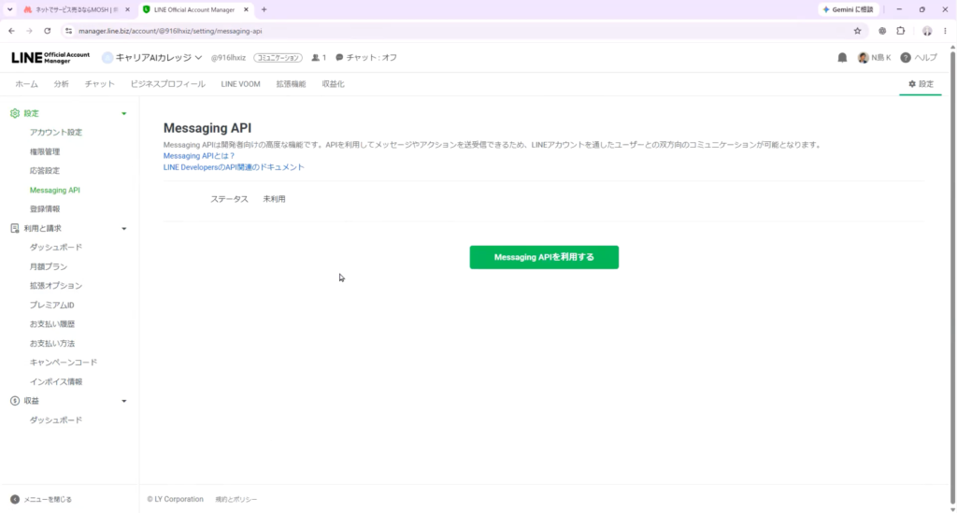The image size is (957, 513).
Task: Click the browser forward arrow
Action: (29, 31)
